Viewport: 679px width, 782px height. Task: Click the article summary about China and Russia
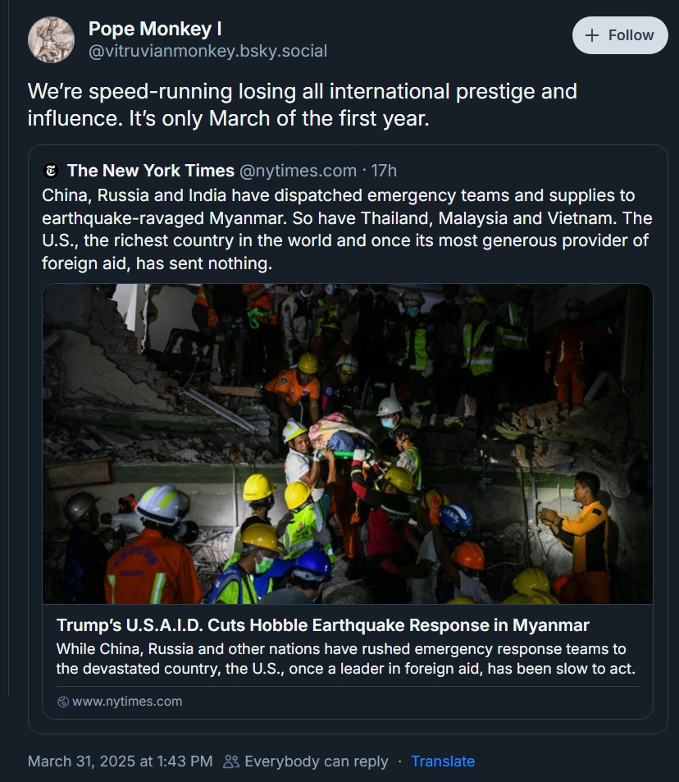tap(346, 659)
